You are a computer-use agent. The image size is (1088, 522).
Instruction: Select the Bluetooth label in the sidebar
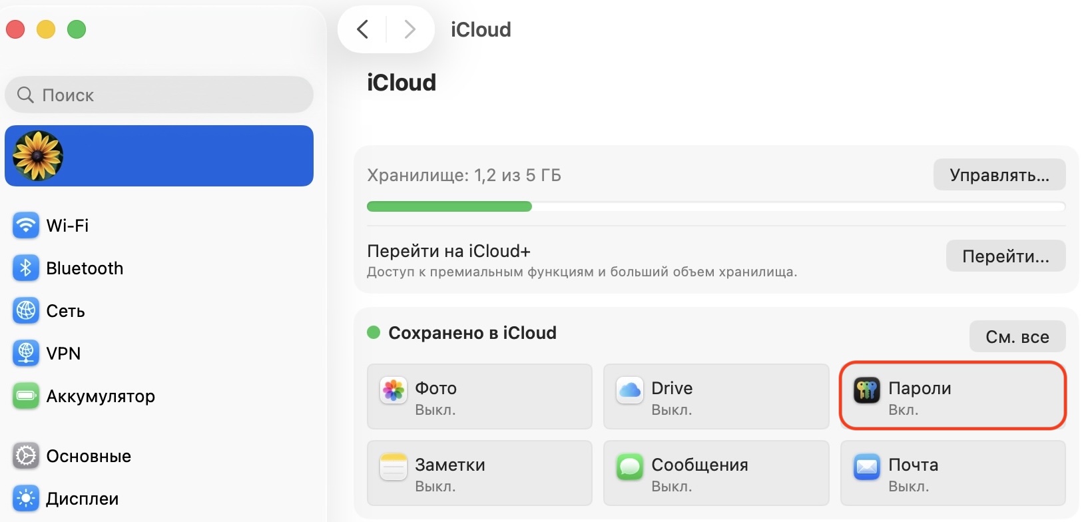85,268
